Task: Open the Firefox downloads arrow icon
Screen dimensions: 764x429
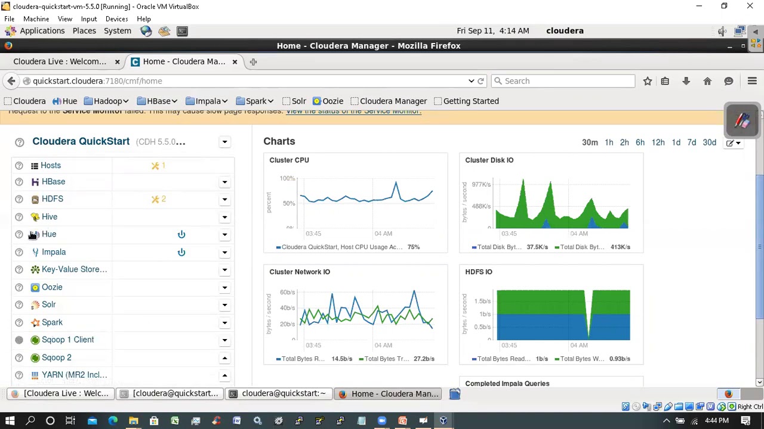Action: click(x=686, y=81)
